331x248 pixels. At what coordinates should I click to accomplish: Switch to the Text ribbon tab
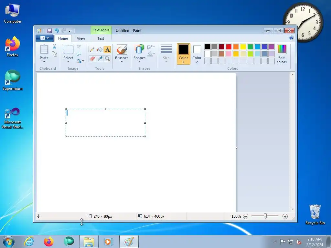point(101,38)
